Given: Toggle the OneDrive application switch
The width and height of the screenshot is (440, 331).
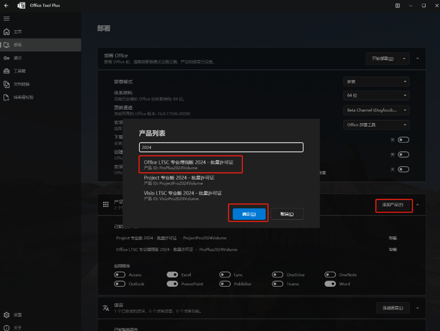Looking at the screenshot, I should tap(278, 275).
